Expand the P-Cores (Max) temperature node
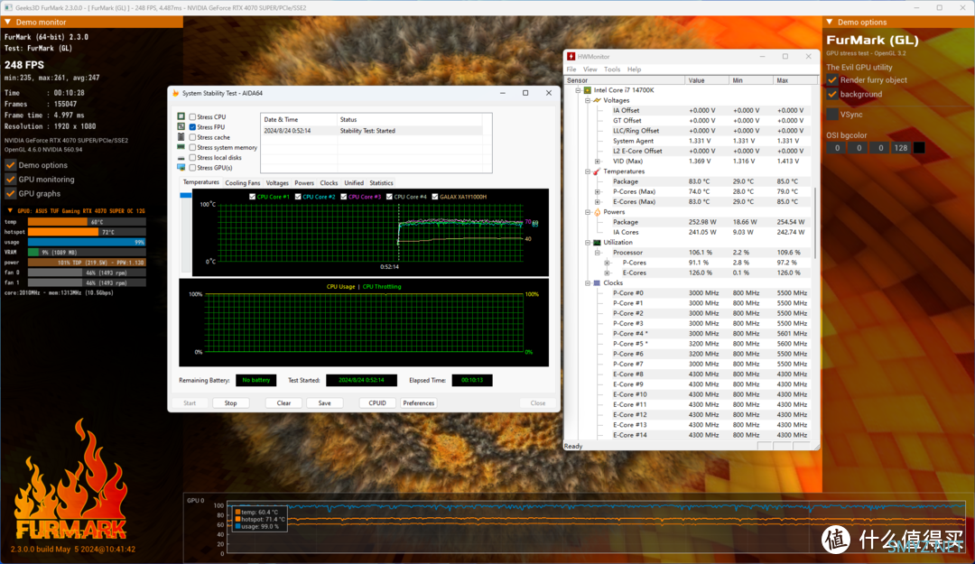Image resolution: width=975 pixels, height=564 pixels. tap(598, 191)
